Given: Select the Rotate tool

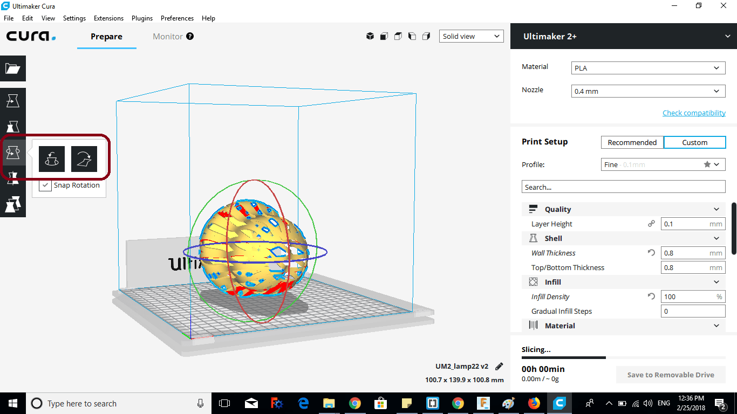Looking at the screenshot, I should [x=13, y=153].
